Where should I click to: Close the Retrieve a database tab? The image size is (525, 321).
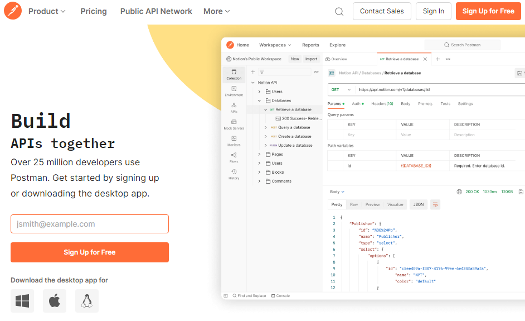[425, 59]
